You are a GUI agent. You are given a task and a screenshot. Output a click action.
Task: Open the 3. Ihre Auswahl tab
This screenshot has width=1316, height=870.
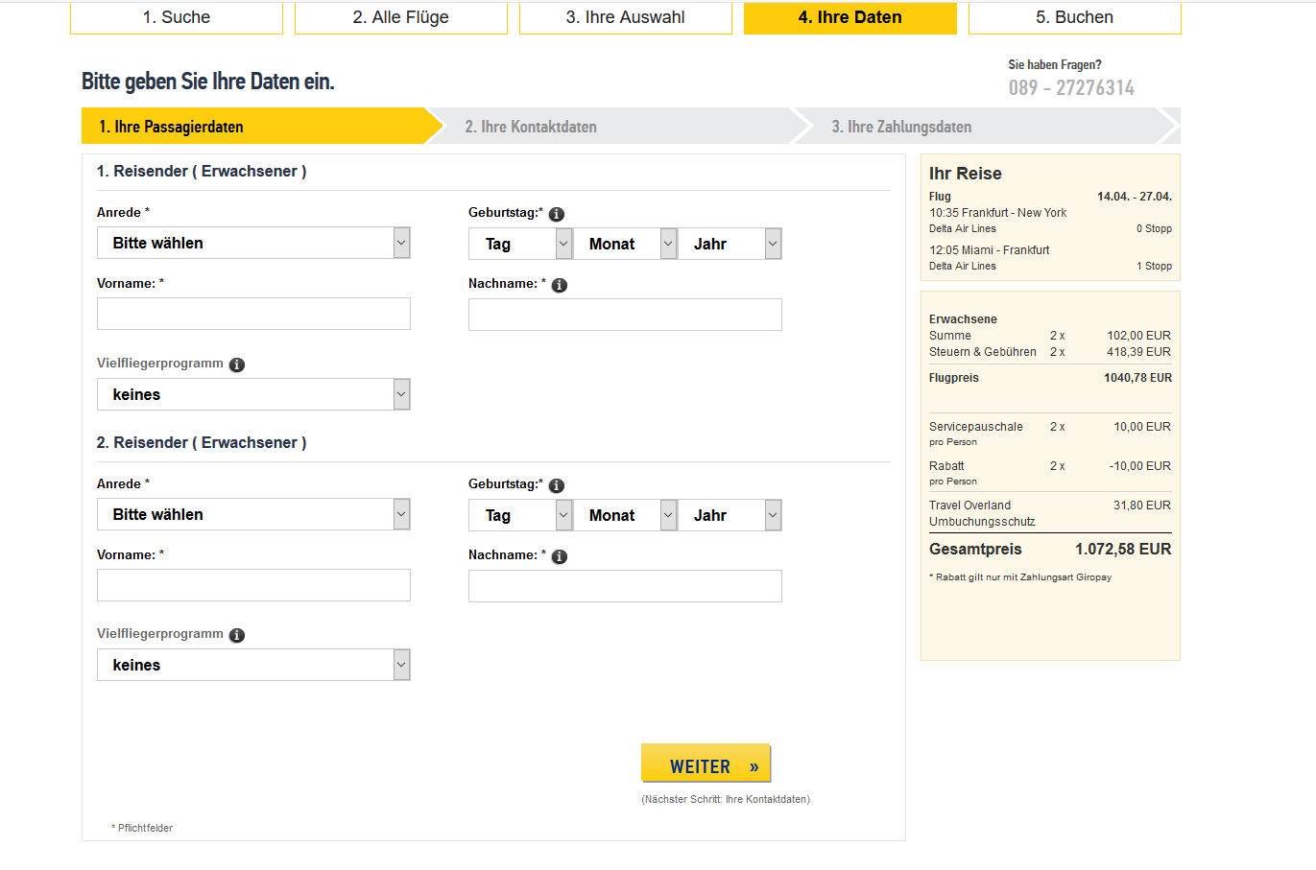pos(626,17)
